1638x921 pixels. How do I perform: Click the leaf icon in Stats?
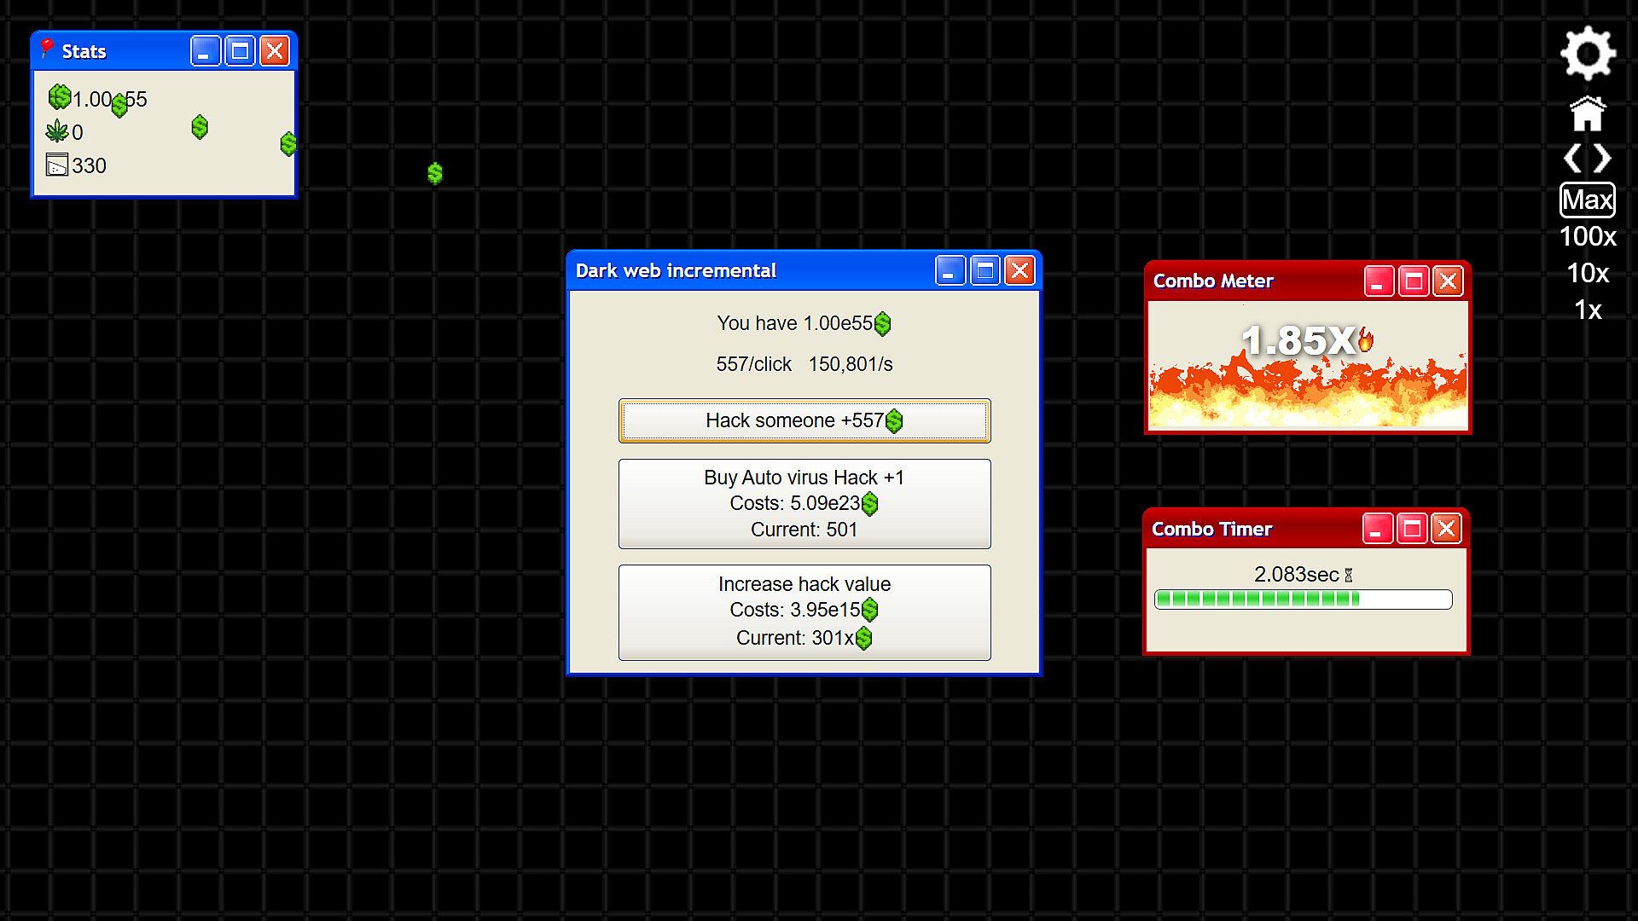click(57, 131)
